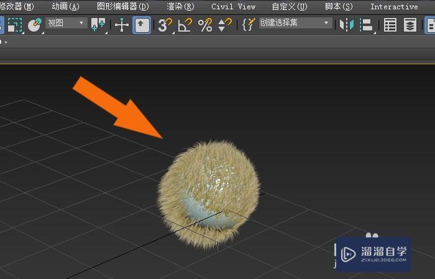Toggle the Layer Explorer icon
The image size is (435, 279).
point(410,25)
